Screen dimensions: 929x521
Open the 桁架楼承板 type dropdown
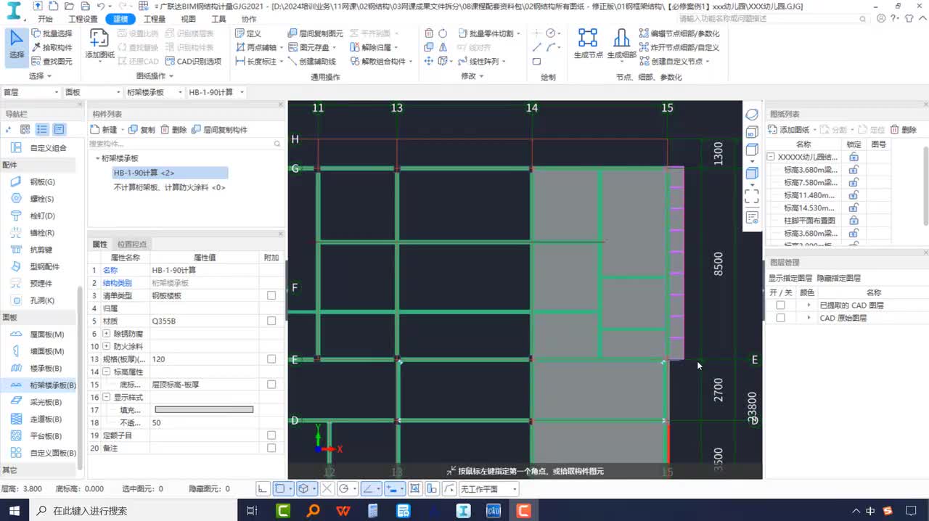(154, 92)
